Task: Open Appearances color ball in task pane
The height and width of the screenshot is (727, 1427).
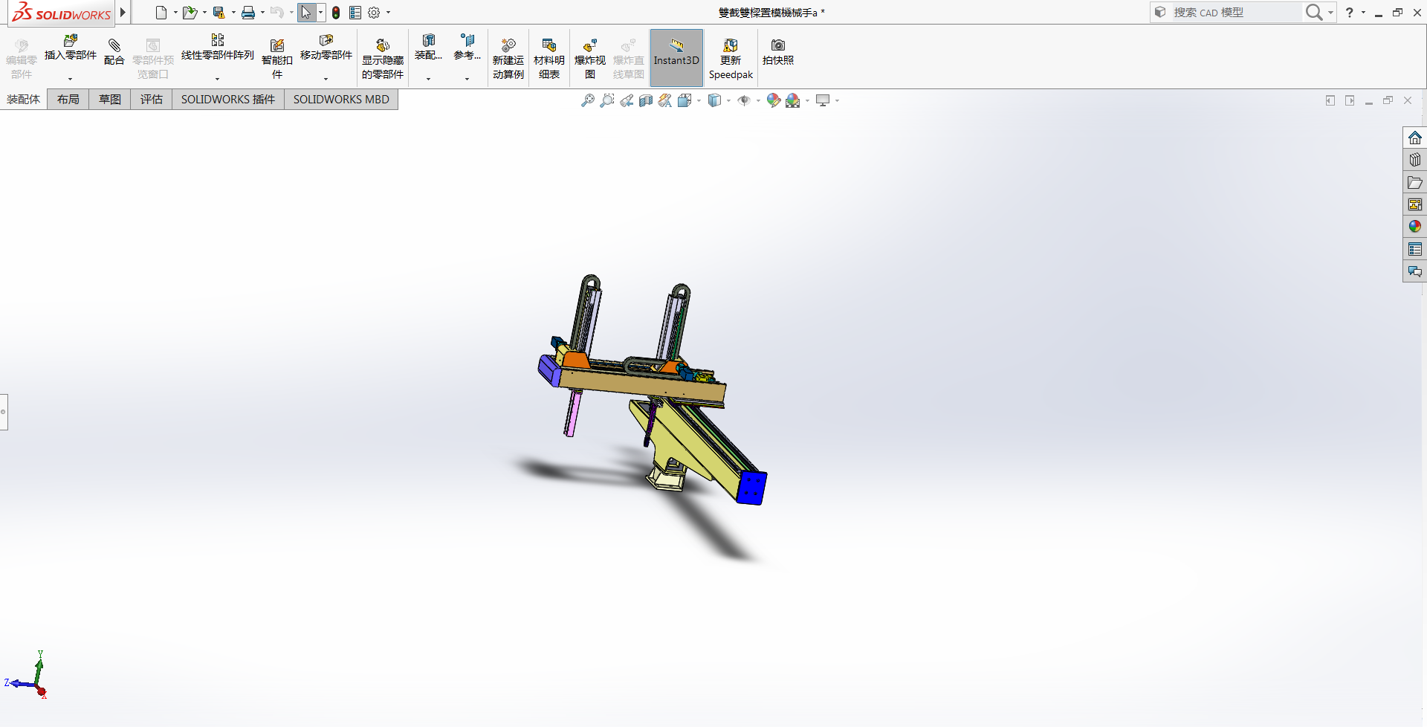Action: 1414,227
